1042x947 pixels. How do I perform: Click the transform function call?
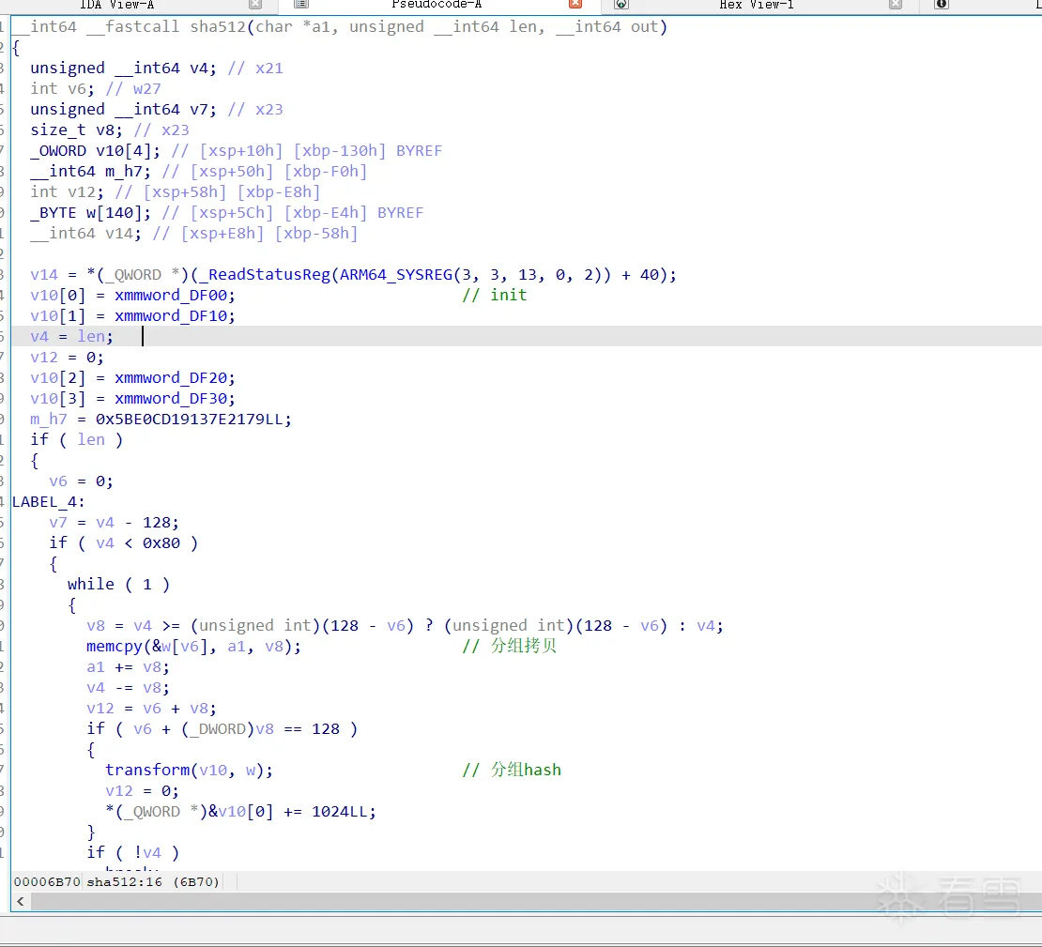click(x=147, y=770)
